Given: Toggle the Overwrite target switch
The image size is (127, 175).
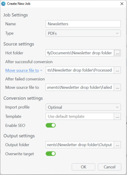Looking at the screenshot, I should click(x=51, y=154).
